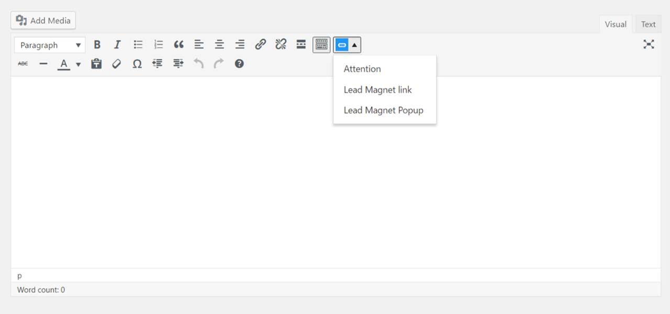Collapse the shortcode dropdown arrow
The width and height of the screenshot is (670, 314).
click(354, 45)
